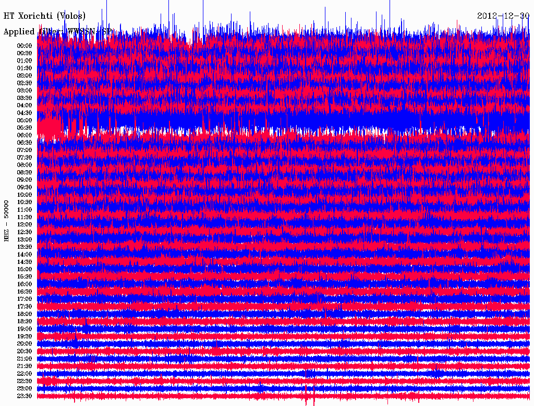Select the 11:00 time label

[25, 210]
